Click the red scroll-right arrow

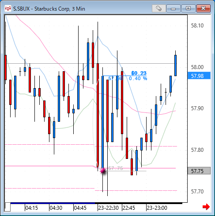[x=206, y=207]
